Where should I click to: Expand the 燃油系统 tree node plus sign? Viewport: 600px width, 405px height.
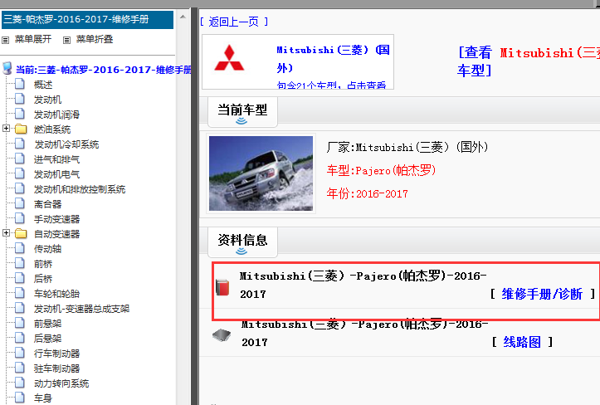pos(6,129)
